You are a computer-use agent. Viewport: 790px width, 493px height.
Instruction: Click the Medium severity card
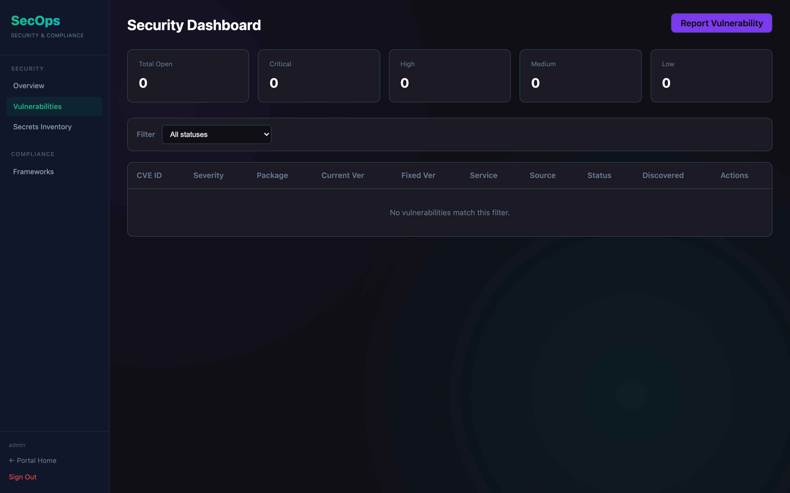pos(580,76)
